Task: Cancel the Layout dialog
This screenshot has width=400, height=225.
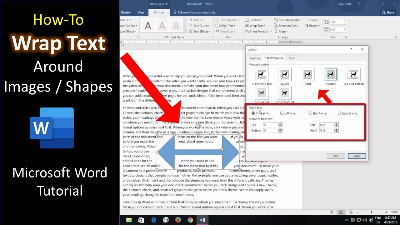Action: (x=357, y=156)
